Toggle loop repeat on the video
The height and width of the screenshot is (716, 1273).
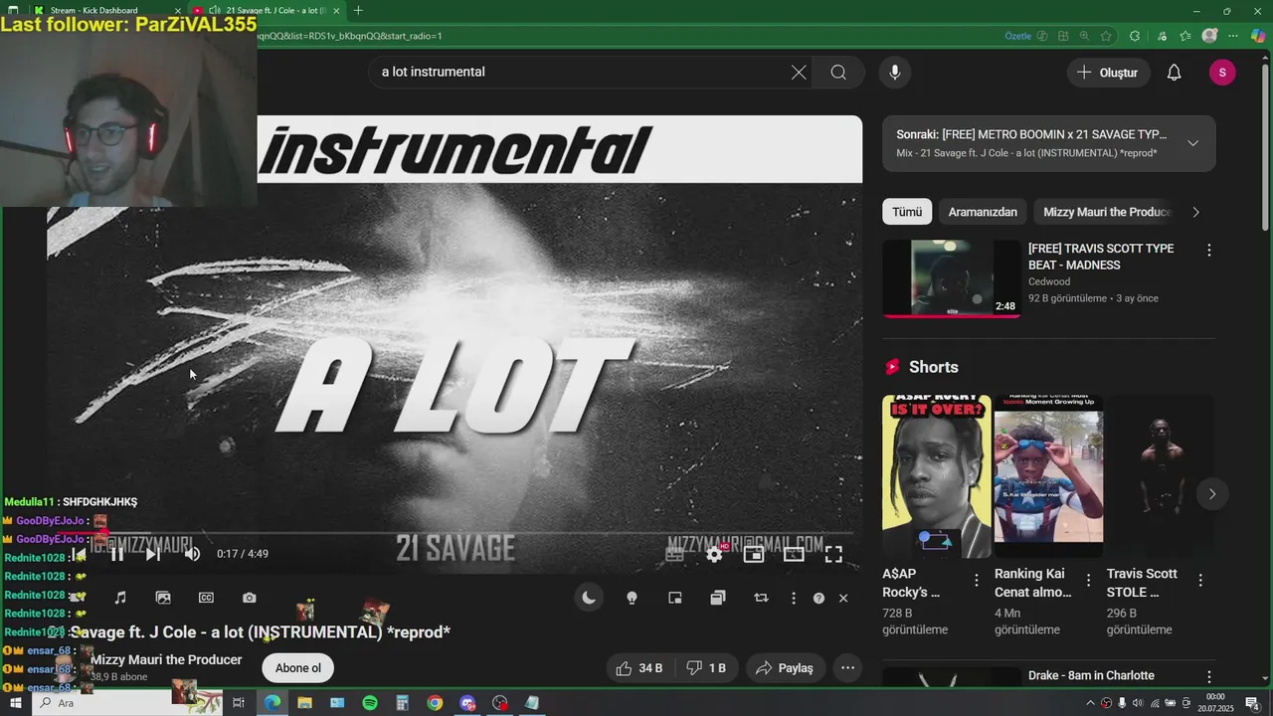(x=761, y=598)
